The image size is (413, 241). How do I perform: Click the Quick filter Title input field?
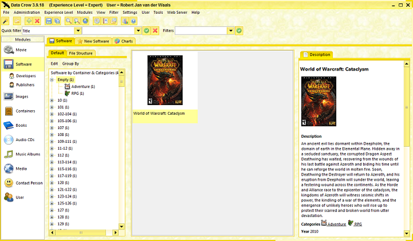pos(48,31)
